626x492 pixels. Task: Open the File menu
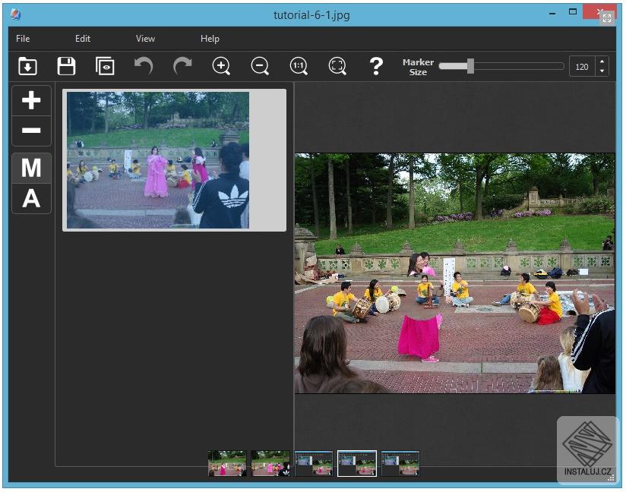tap(22, 39)
